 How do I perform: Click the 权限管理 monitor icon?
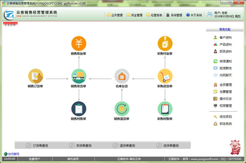(x=215, y=106)
